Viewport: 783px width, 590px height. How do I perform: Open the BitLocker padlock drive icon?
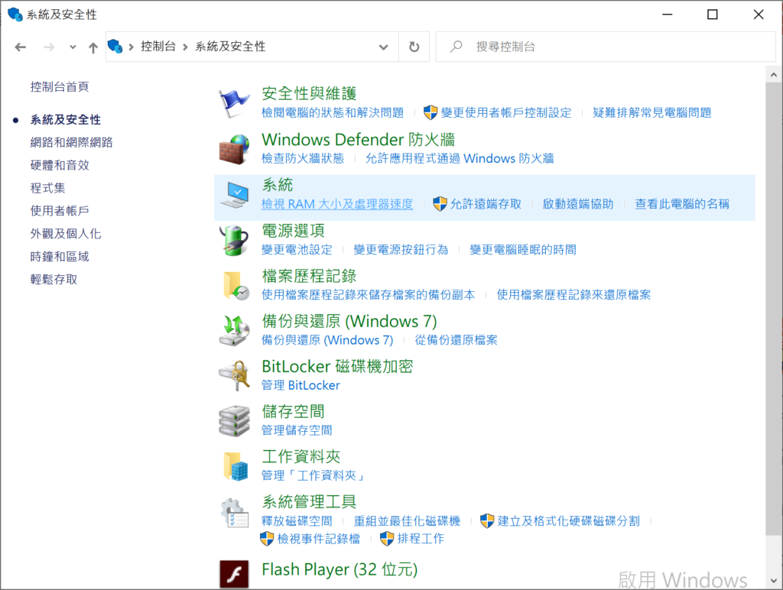click(234, 376)
